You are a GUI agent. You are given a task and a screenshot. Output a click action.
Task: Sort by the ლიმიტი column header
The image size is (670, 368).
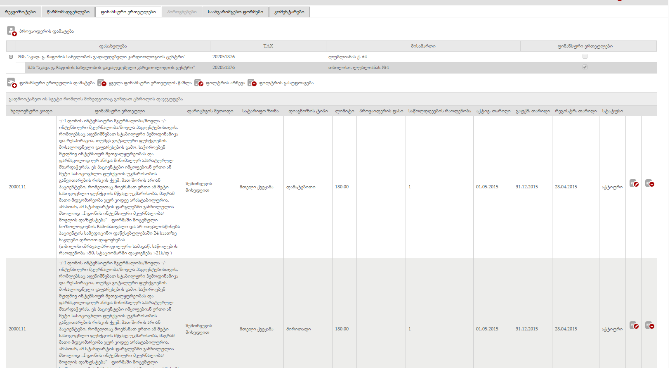(x=344, y=111)
